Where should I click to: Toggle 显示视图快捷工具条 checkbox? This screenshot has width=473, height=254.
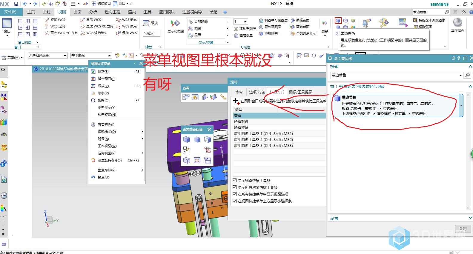[x=235, y=180]
